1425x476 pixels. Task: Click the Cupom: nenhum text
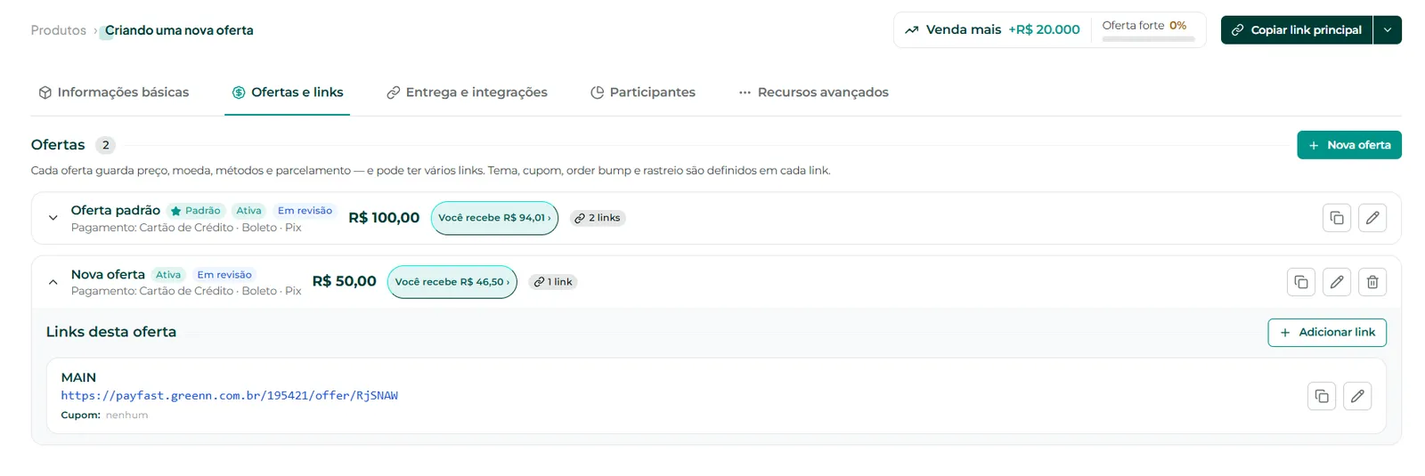[104, 415]
